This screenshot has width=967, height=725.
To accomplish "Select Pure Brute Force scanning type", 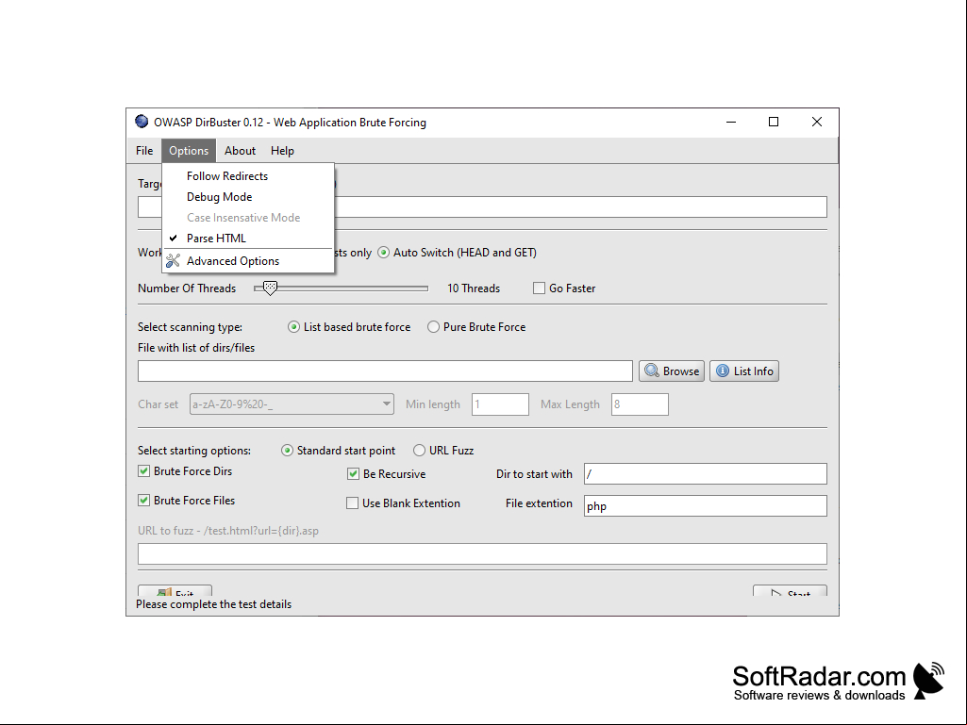I will coord(434,327).
